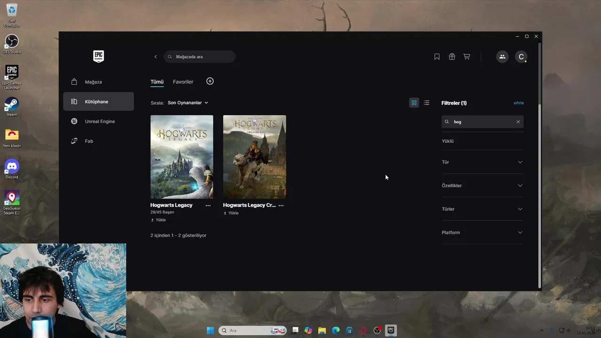Open the Son Oynananlar sort dropdown
601x338 pixels.
pos(188,103)
